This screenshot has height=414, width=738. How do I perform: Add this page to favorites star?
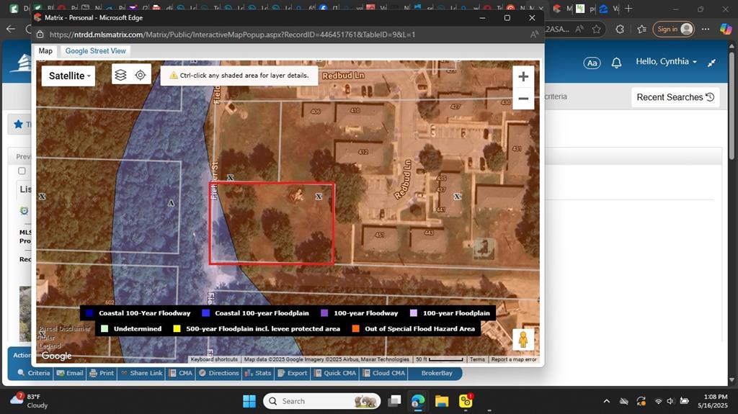point(596,30)
